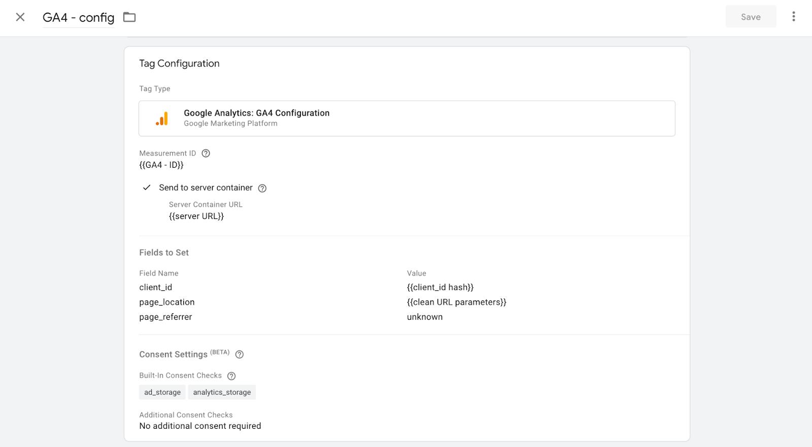Click the Save button

(751, 17)
